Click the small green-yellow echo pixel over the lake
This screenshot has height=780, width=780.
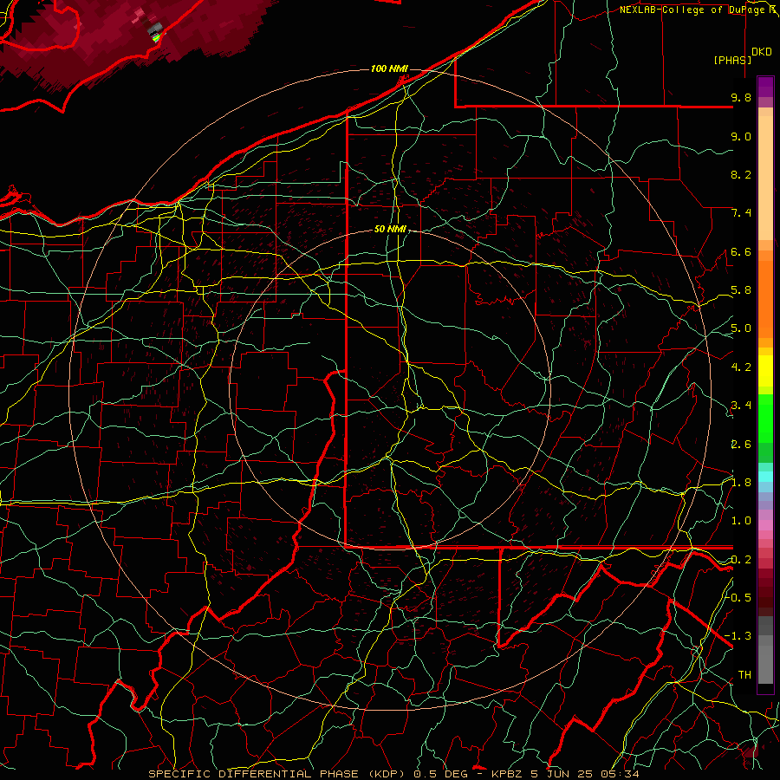tap(156, 36)
